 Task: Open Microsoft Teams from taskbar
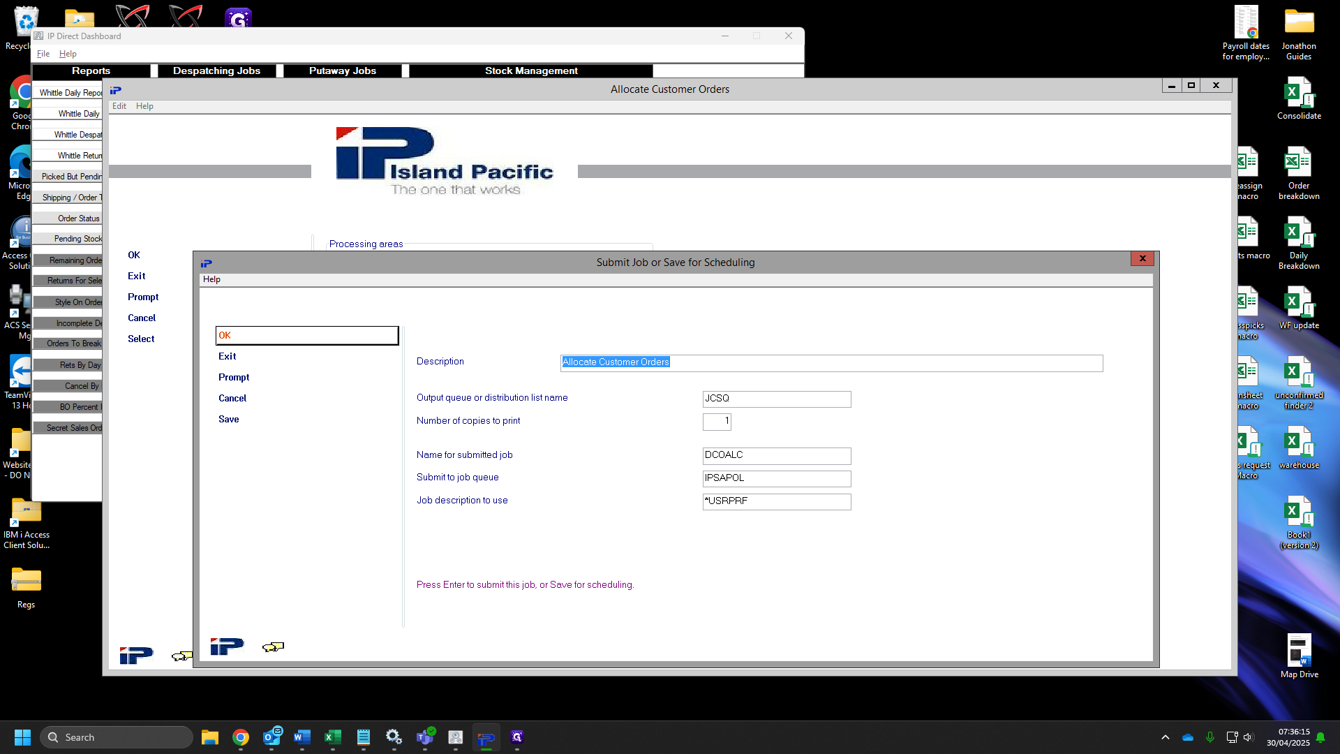[x=425, y=737]
